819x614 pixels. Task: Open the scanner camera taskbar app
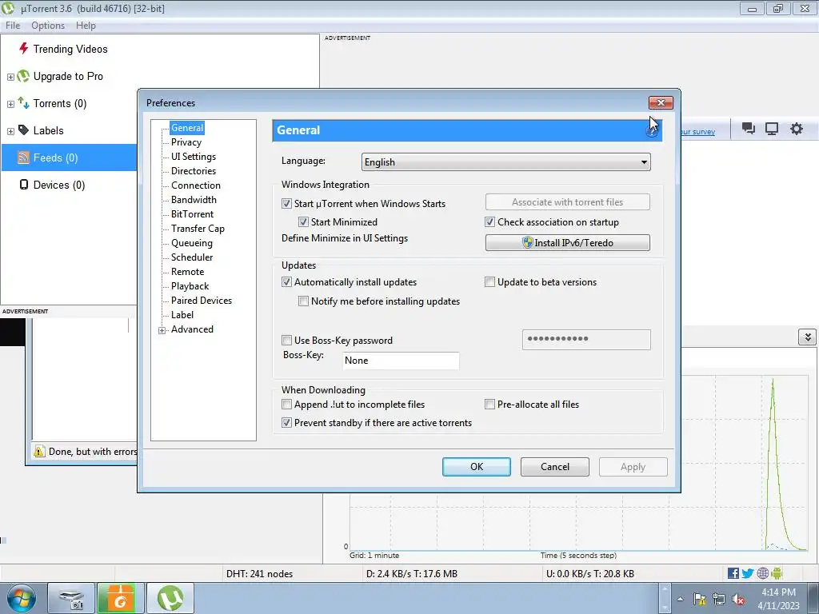[71, 598]
